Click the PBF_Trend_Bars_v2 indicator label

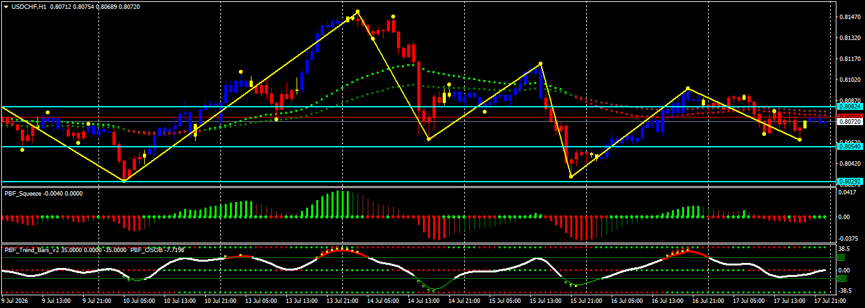pyautogui.click(x=31, y=250)
